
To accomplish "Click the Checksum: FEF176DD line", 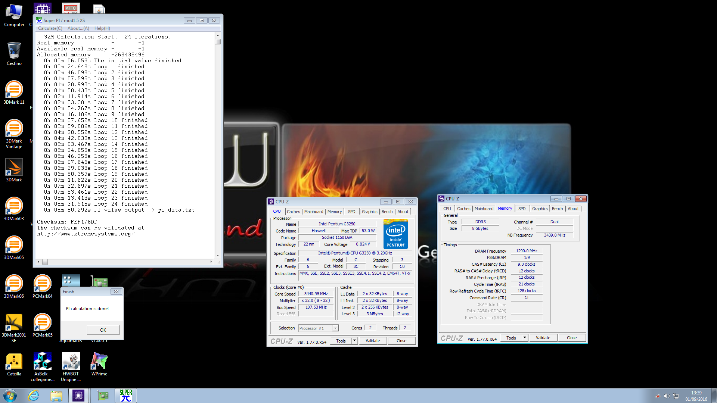I will 67,222.
